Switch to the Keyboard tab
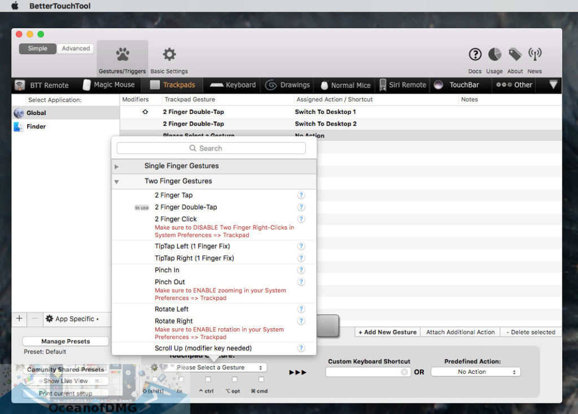Screen dimensions: 578x414 tap(233, 85)
